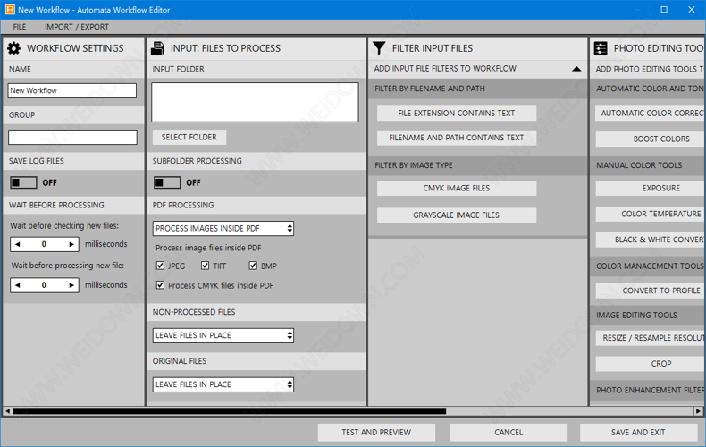This screenshot has height=447, width=706.
Task: Collapse Add Input File Filters section
Action: [576, 69]
